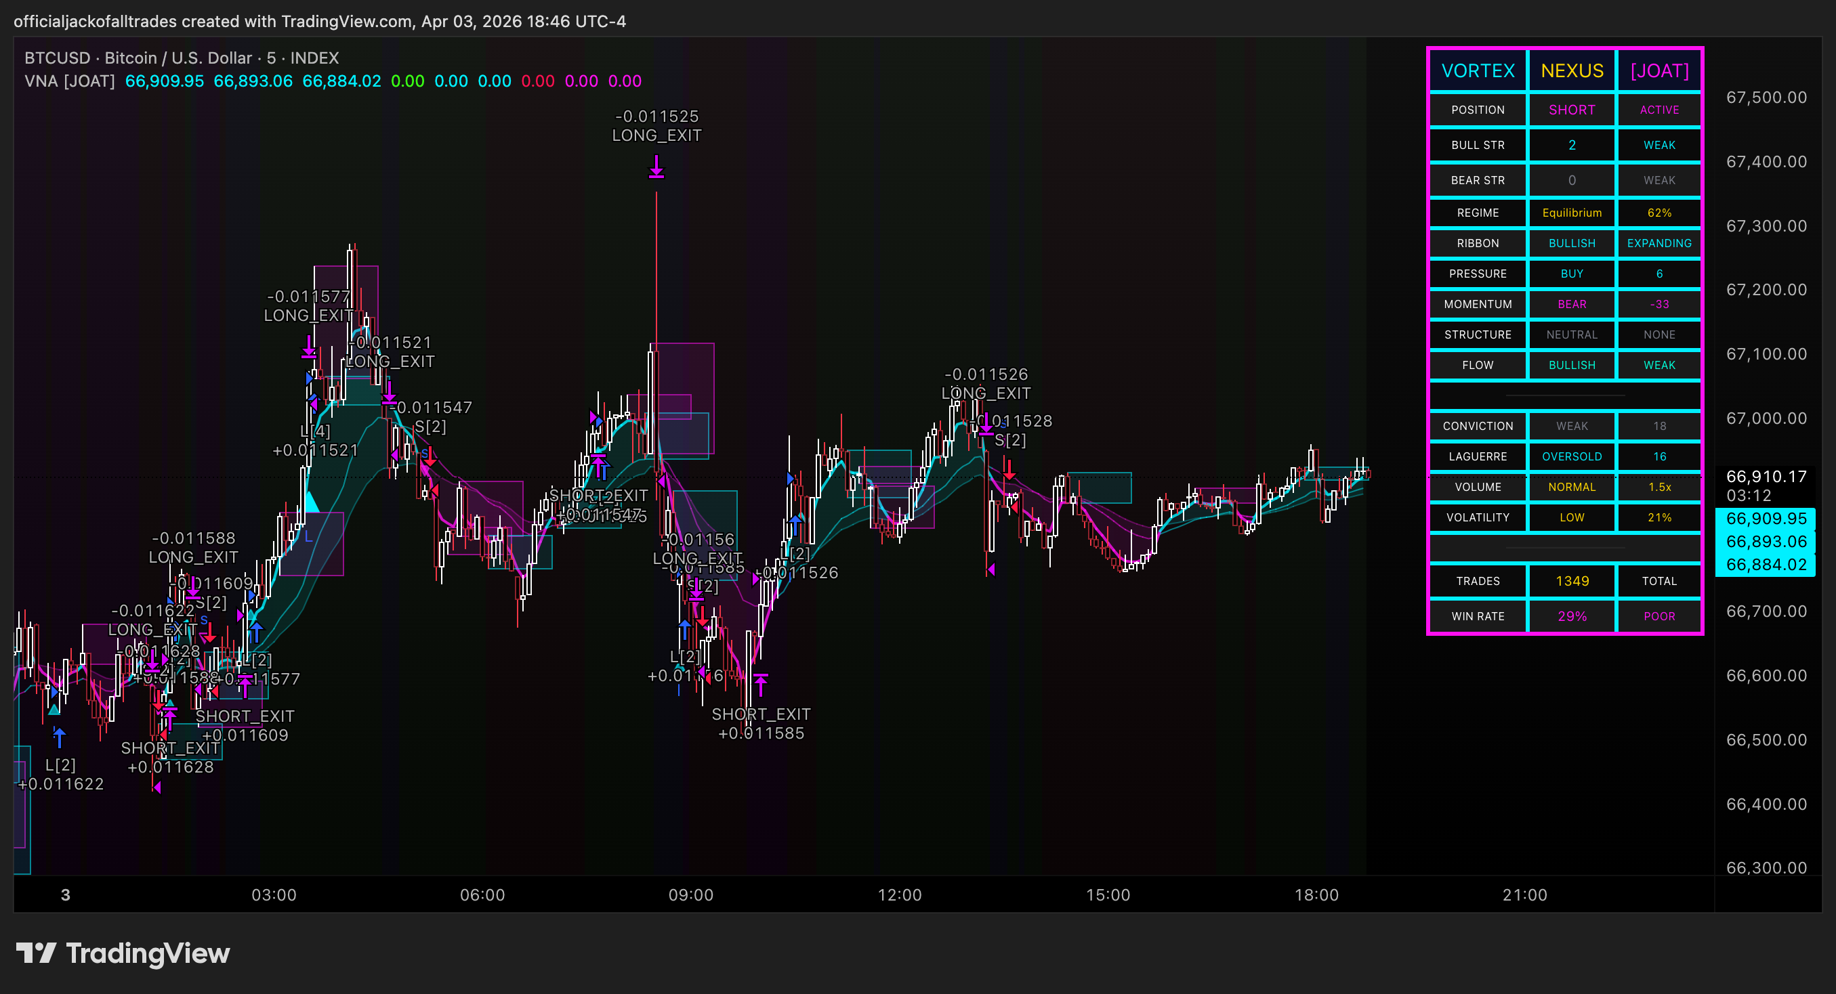This screenshot has width=1836, height=994.
Task: Click the NEXUS header cell
Action: (1572, 70)
